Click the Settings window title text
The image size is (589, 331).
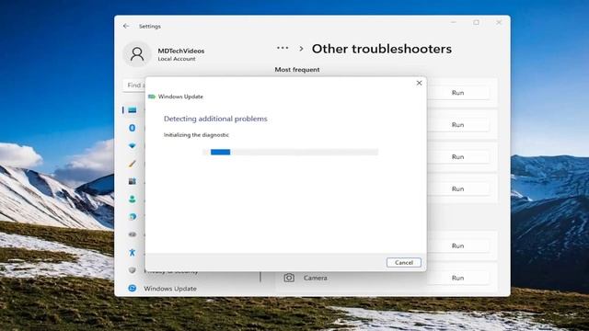click(149, 27)
